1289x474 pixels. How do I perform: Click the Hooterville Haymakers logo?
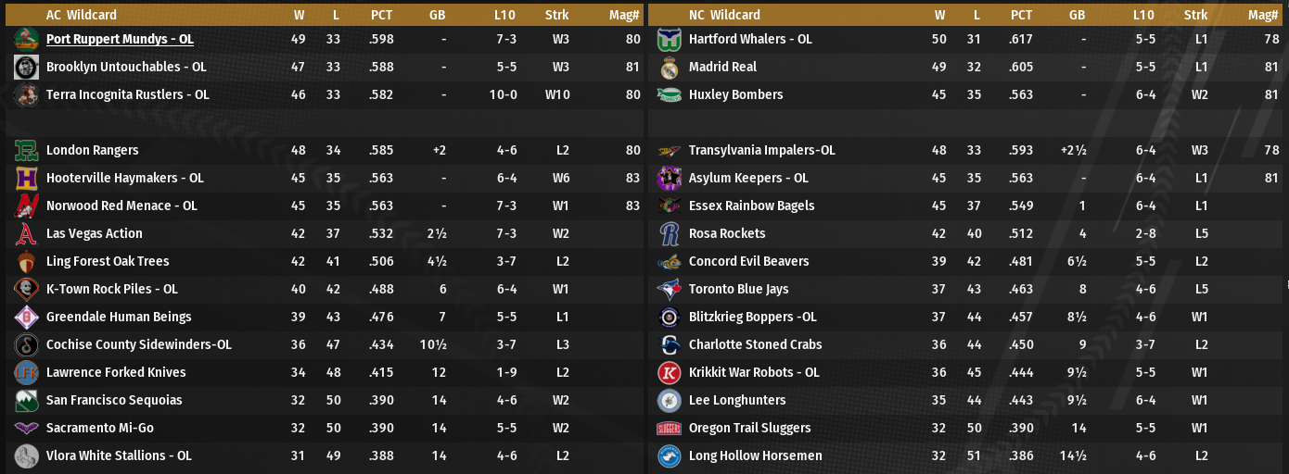tap(26, 178)
